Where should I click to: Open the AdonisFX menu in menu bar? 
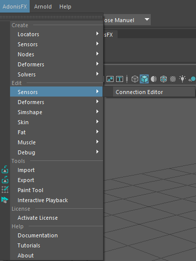[x=15, y=7]
